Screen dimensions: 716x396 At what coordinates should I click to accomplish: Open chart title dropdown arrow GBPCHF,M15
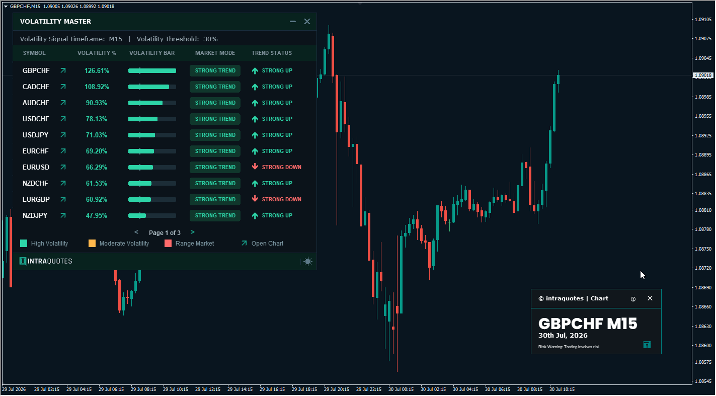click(x=6, y=7)
